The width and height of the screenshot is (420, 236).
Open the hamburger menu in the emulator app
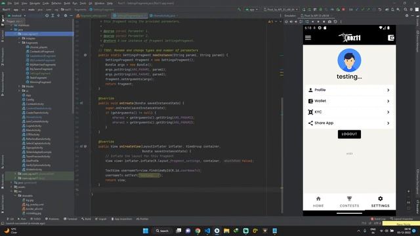coord(308,38)
